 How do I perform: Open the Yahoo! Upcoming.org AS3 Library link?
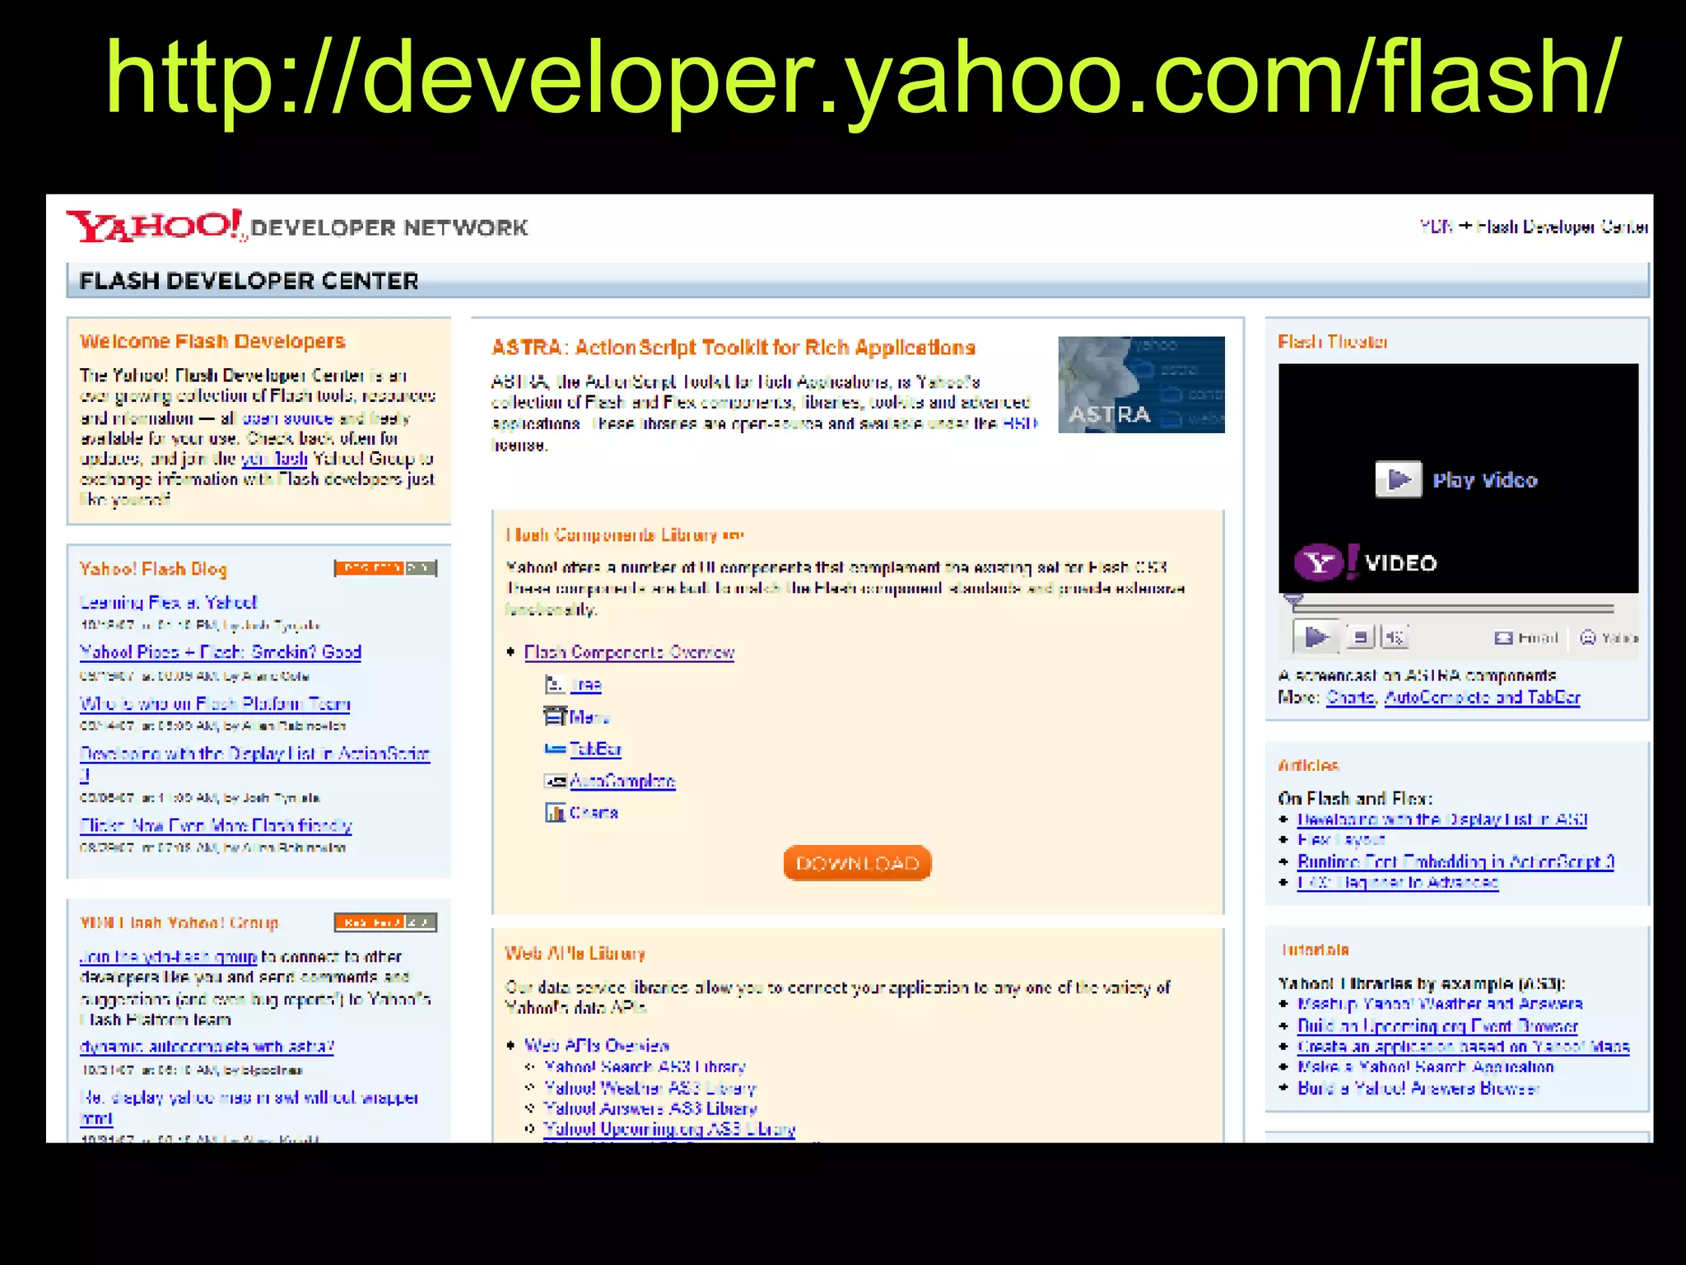[x=669, y=1129]
